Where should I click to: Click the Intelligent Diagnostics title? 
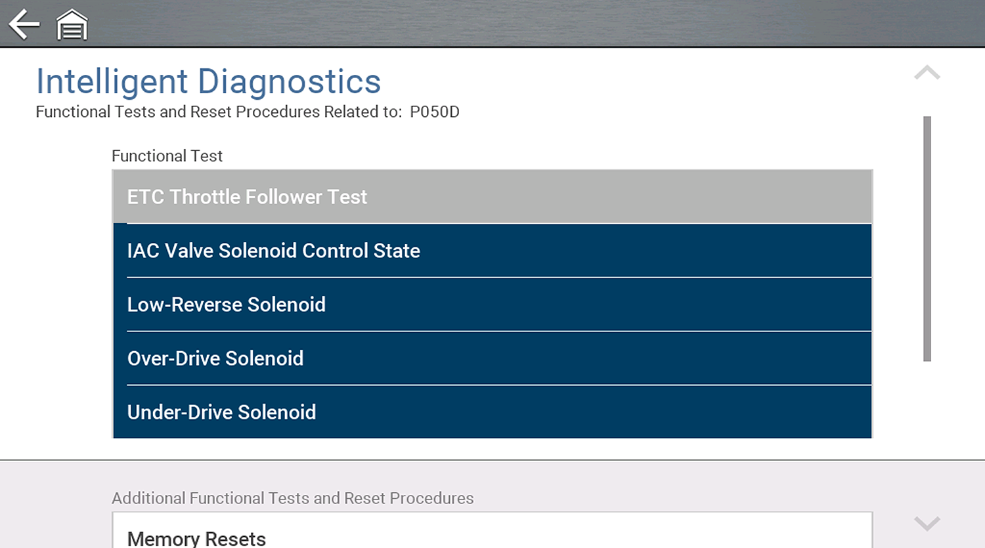coord(208,82)
